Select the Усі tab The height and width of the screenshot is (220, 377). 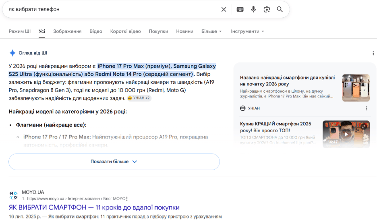click(42, 31)
